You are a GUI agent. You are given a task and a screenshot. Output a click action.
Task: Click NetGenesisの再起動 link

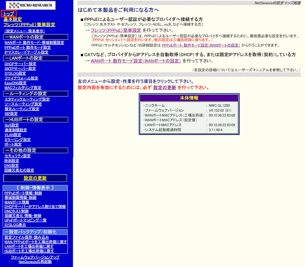(x=35, y=262)
